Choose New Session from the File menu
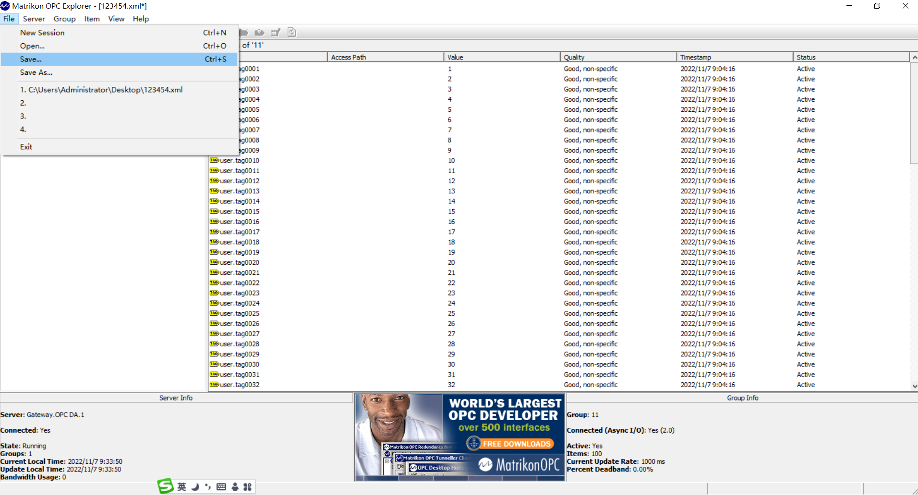The image size is (918, 495). pyautogui.click(x=119, y=33)
